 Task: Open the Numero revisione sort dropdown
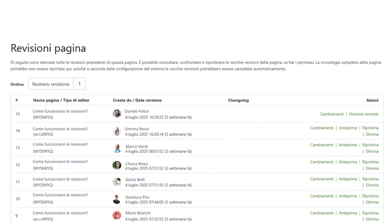click(x=51, y=84)
